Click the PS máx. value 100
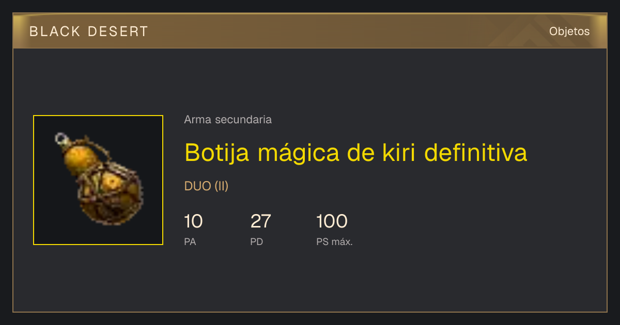 332,221
